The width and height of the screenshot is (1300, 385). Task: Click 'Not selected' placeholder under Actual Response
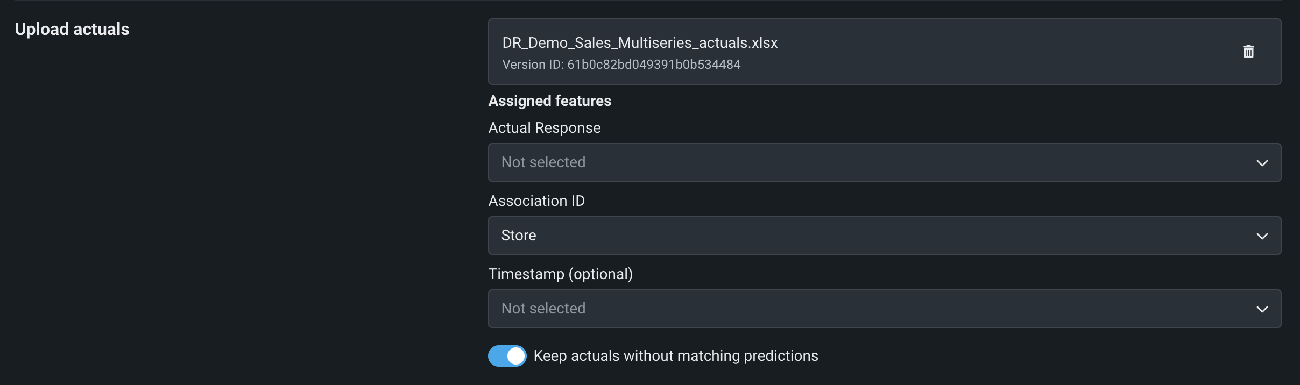pyautogui.click(x=543, y=162)
